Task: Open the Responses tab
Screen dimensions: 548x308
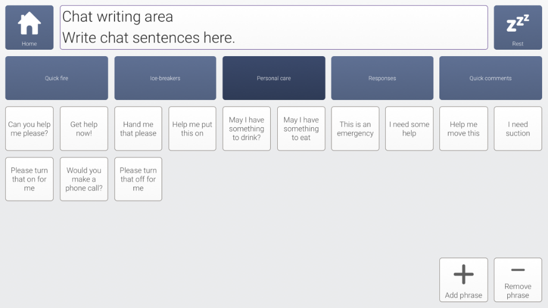Action: pos(382,78)
